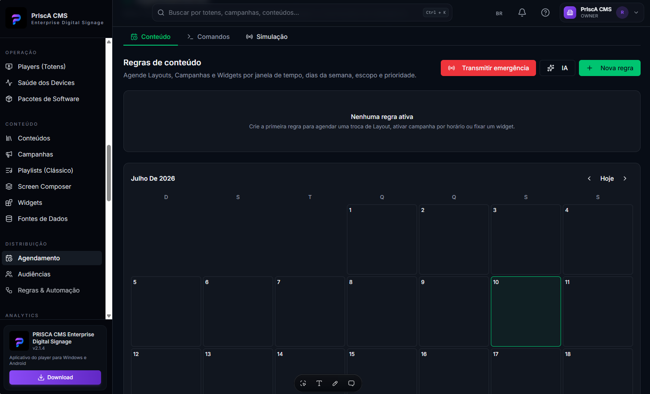Click Audiências people icon
650x394 pixels.
(x=9, y=274)
